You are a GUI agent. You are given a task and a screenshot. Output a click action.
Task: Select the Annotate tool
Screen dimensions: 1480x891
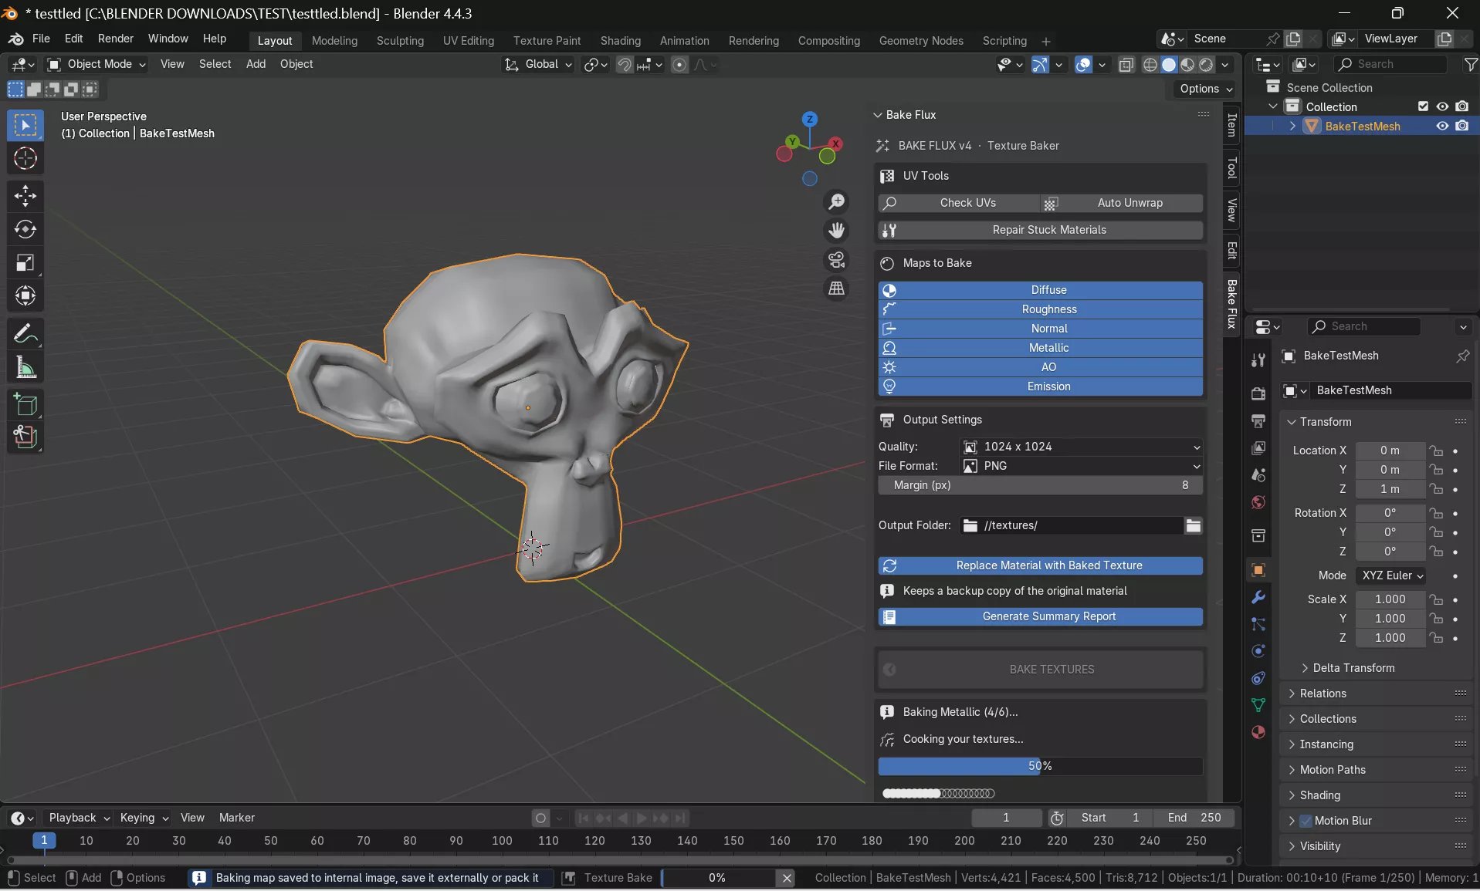coord(25,334)
